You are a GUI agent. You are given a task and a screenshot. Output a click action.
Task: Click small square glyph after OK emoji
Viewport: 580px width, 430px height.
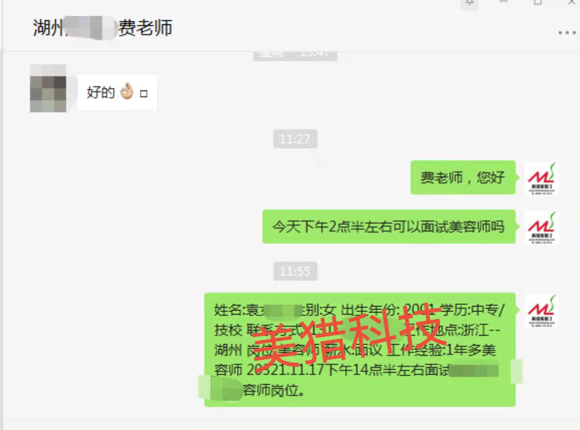click(144, 94)
